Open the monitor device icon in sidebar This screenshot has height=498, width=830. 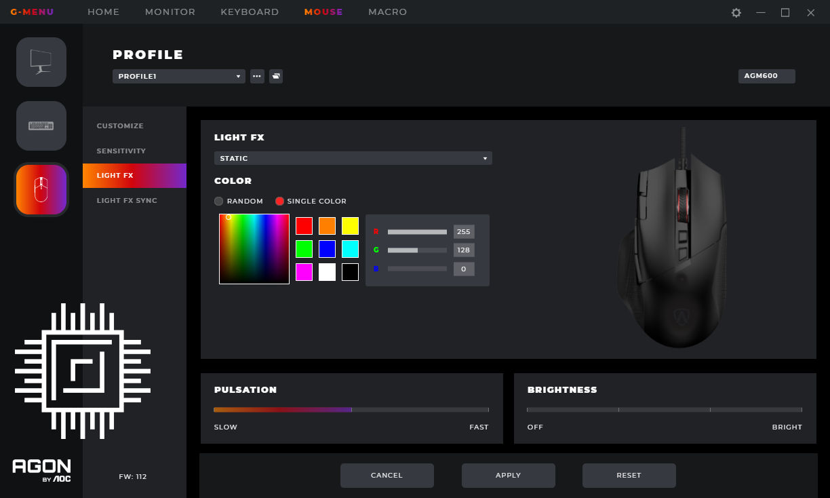click(x=41, y=62)
